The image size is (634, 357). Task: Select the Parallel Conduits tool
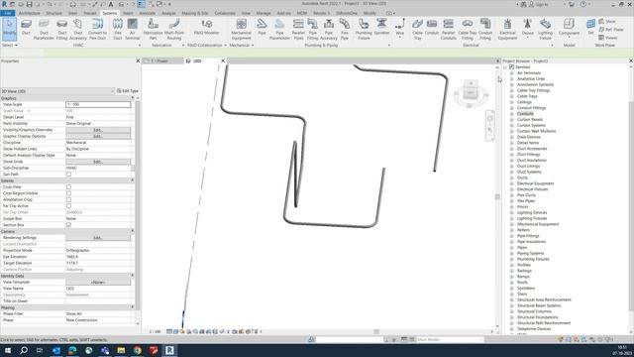pyautogui.click(x=449, y=29)
